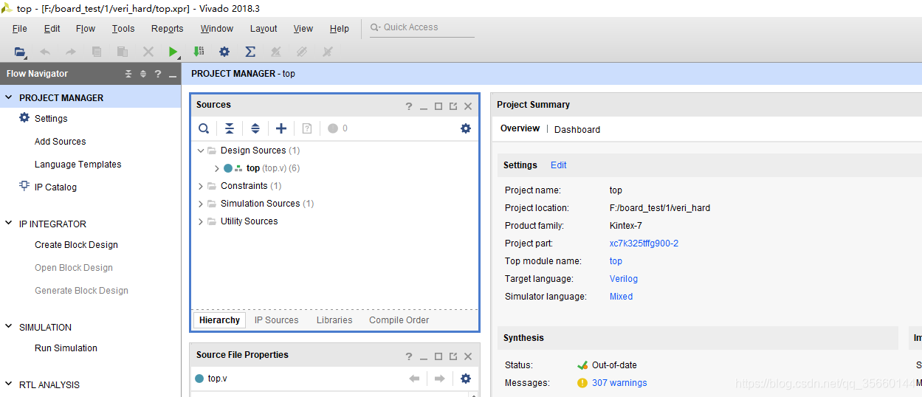Click Edit link beside Settings
The height and width of the screenshot is (397, 922).
coord(559,165)
